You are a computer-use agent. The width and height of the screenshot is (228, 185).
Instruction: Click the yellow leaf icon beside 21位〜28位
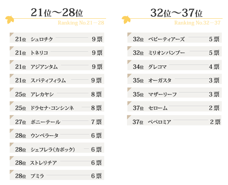[10, 20]
